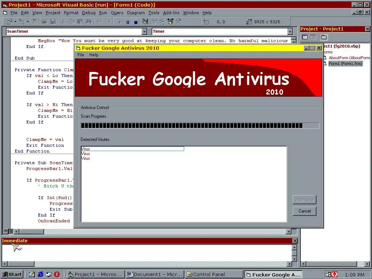Close the Immediate window panel

pyautogui.click(x=295, y=241)
